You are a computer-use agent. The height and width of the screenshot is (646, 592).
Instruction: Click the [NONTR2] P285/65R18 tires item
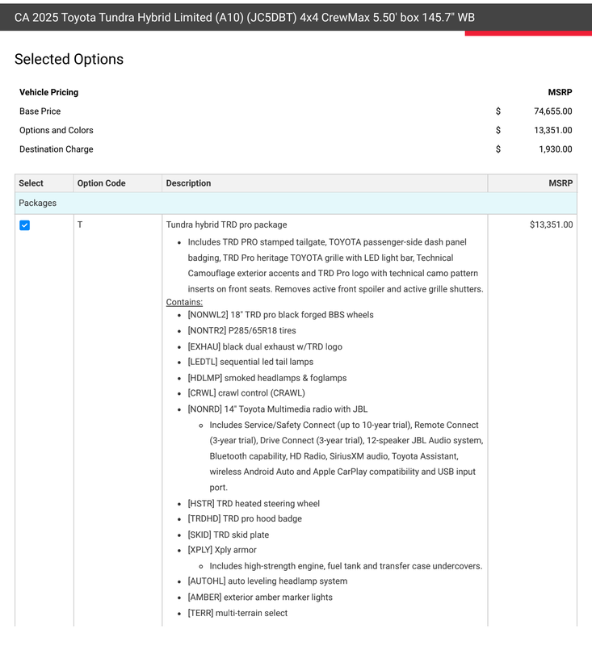coord(241,331)
